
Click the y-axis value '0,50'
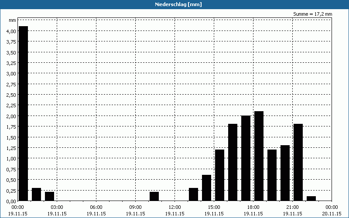pos(11,180)
